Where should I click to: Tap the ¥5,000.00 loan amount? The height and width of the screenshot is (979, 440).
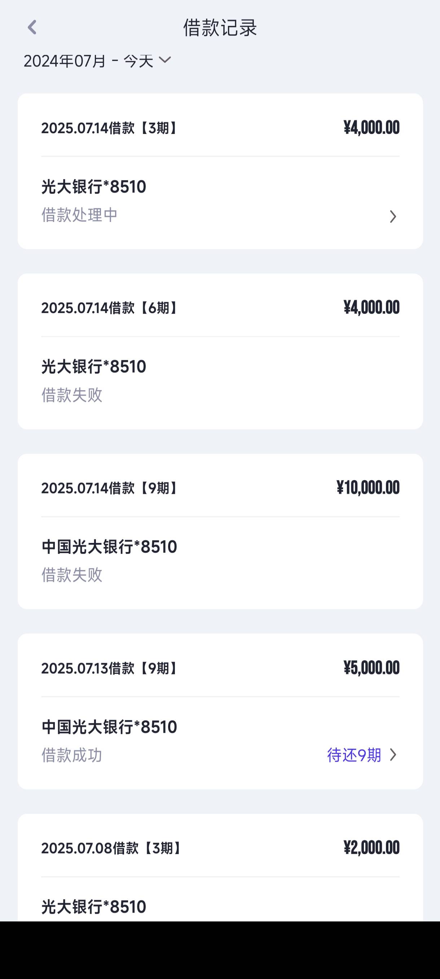371,668
